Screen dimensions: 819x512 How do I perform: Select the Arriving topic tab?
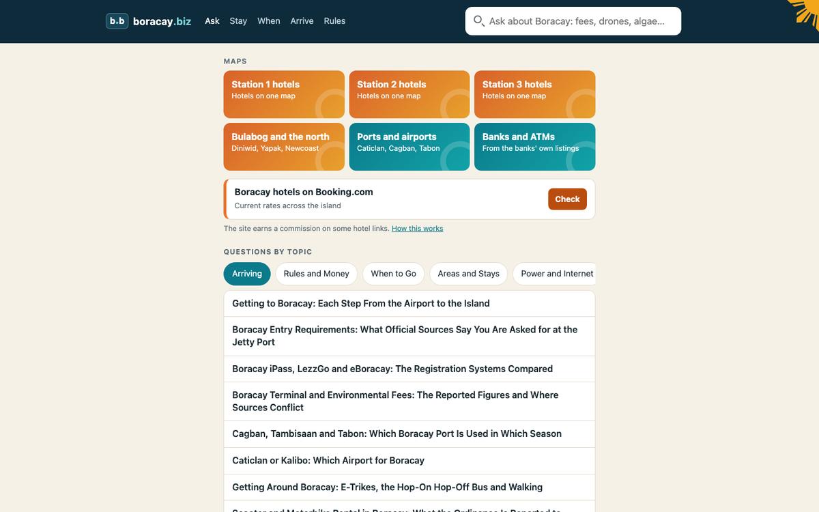(x=247, y=274)
